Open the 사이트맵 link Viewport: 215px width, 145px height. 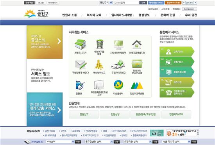click(x=165, y=9)
